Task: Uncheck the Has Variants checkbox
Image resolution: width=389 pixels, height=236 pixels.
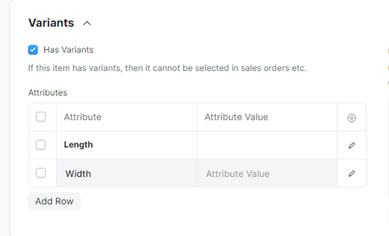Action: 33,49
